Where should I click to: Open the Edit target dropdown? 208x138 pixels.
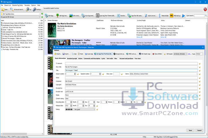[x=180, y=54]
